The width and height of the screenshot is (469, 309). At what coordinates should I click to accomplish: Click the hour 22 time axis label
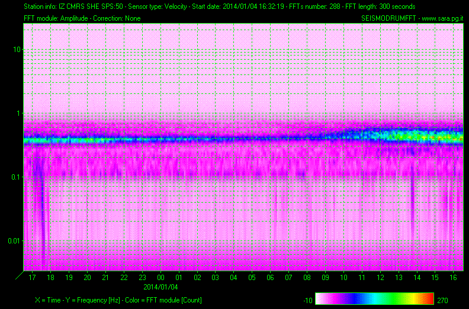[124, 277]
